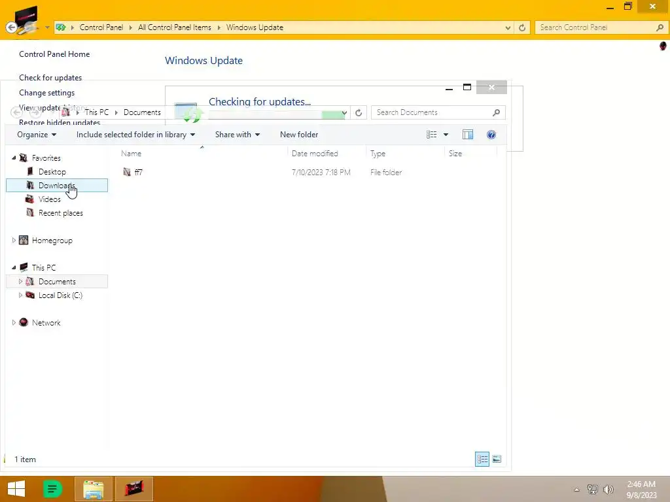The height and width of the screenshot is (502, 670).
Task: Select Network in the navigation pane
Action: 46,323
